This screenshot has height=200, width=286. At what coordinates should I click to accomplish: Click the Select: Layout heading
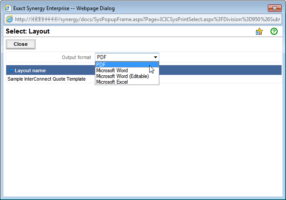[27, 32]
